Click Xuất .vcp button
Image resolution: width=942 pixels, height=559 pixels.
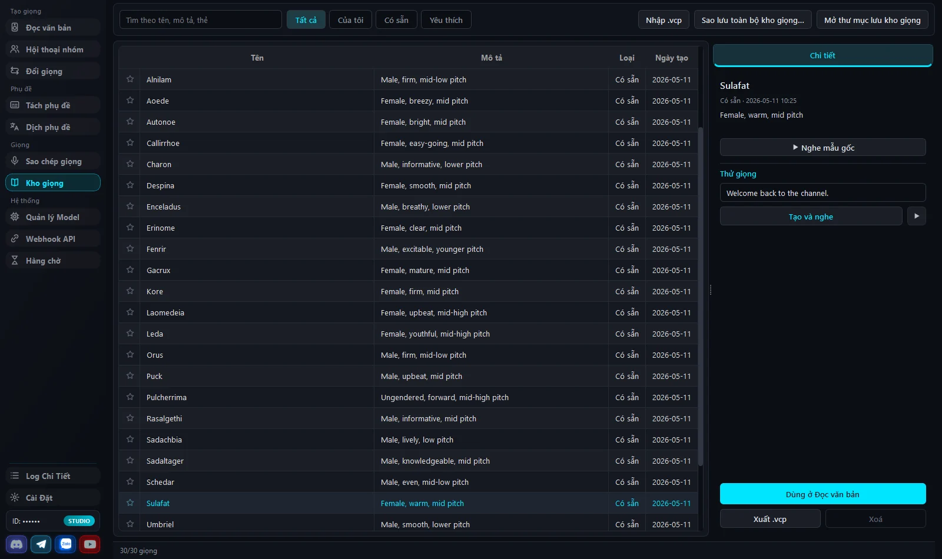tap(770, 518)
